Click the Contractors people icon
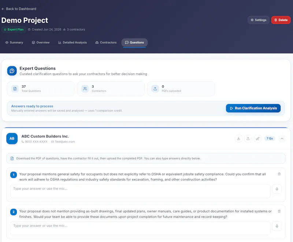The height and width of the screenshot is (242, 293). pos(85,89)
